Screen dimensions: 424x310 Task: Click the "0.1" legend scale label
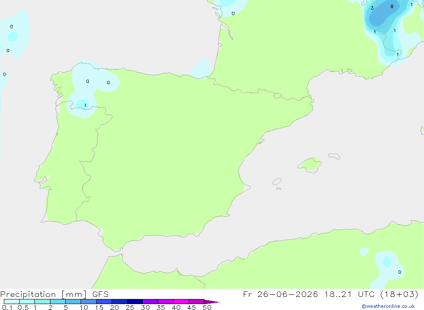click(7, 307)
